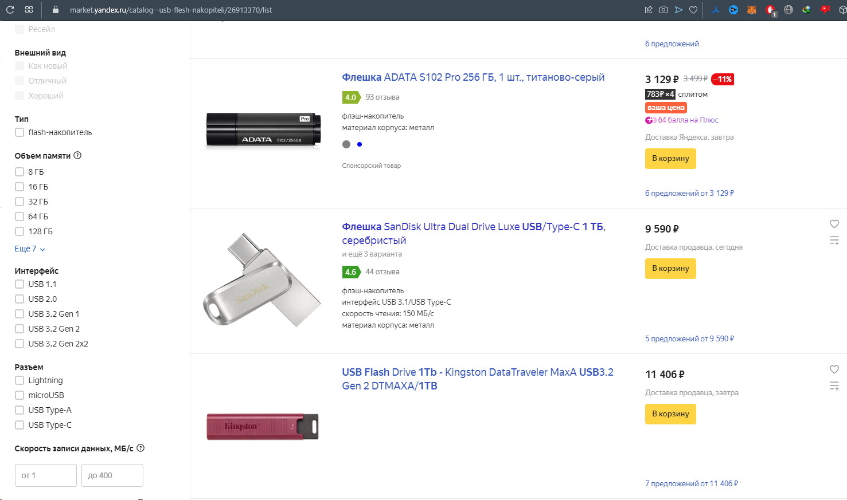This screenshot has width=847, height=500.
Task: Open the ADATA S102 Pro 256 ГБ listing
Action: tap(473, 77)
